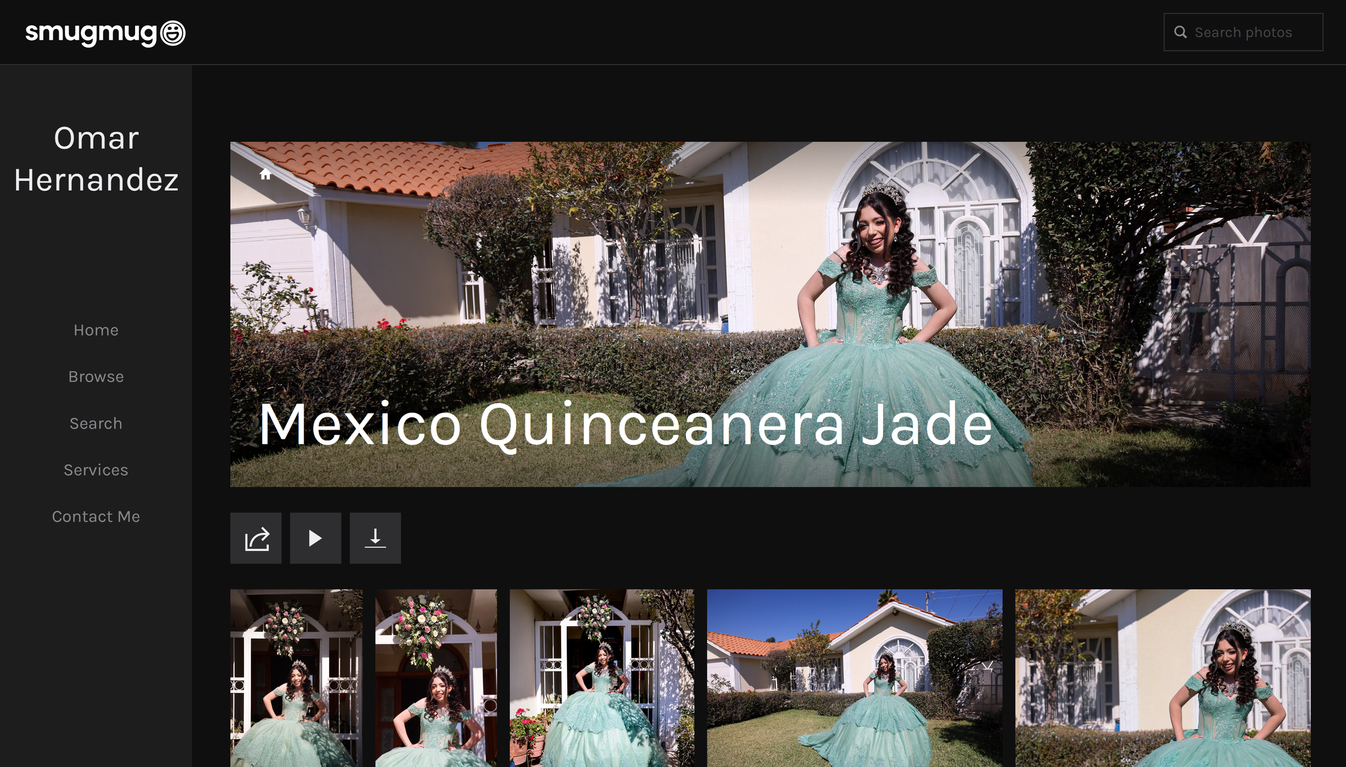Image resolution: width=1346 pixels, height=767 pixels.
Task: Open the share gallery button
Action: tap(256, 538)
